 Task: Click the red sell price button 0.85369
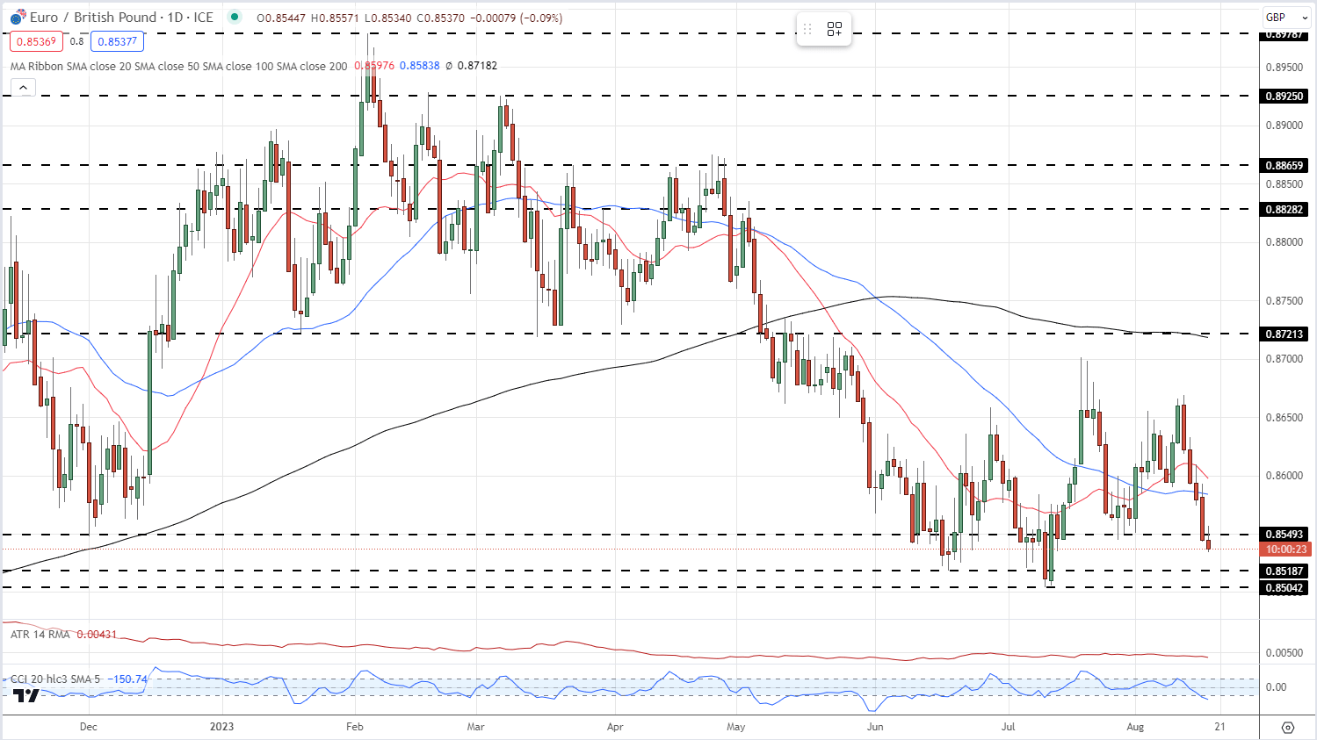coord(36,41)
